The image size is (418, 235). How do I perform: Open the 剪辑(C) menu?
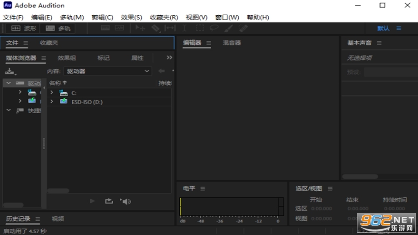click(x=102, y=17)
